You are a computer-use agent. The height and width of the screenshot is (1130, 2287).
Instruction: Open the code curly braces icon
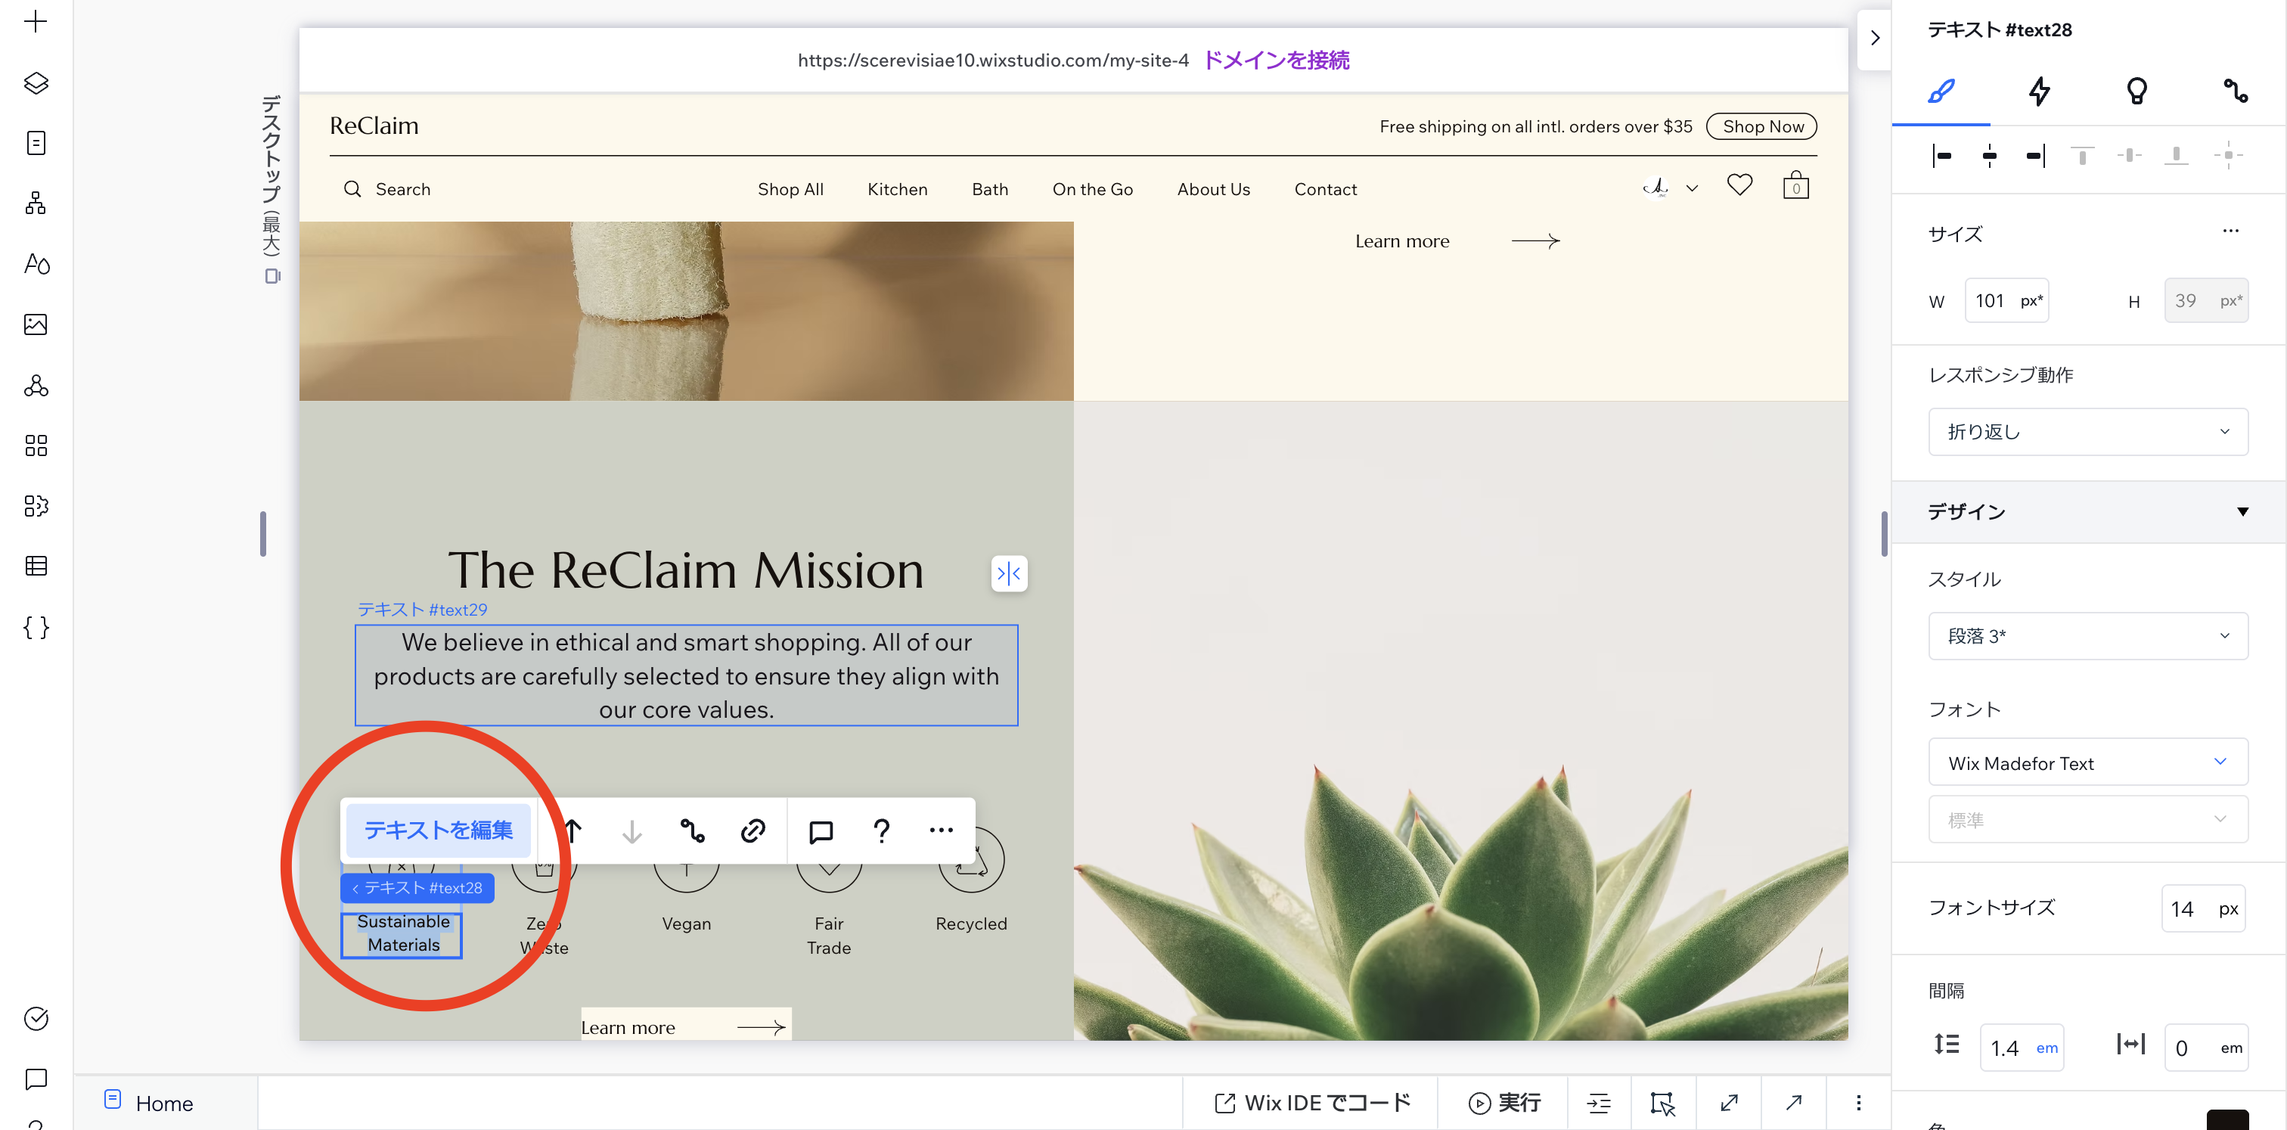36,628
